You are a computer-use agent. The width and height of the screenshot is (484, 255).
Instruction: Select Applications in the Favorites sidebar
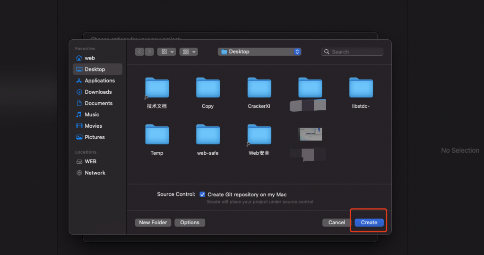pos(99,80)
